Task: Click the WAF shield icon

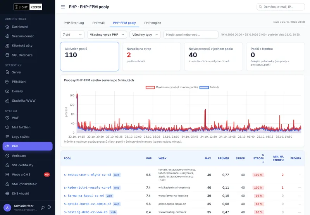Action: (x=7, y=118)
